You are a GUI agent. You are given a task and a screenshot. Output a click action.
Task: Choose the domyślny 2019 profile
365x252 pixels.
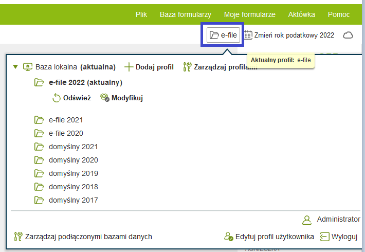[x=73, y=173]
